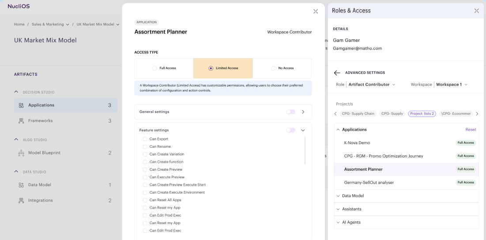Select Assortment Planner in Roles panel
The image size is (486, 240).
pyautogui.click(x=407, y=169)
